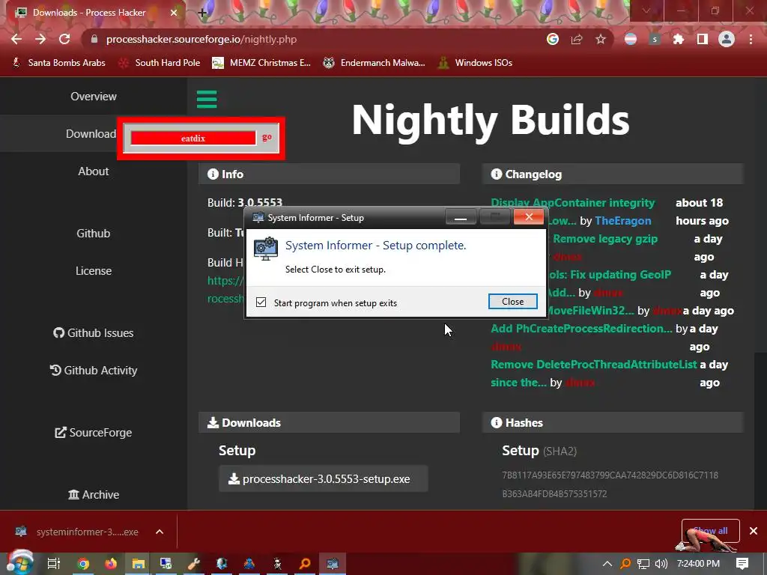Click the Close button in the setup dialog
The image size is (767, 575).
[512, 301]
